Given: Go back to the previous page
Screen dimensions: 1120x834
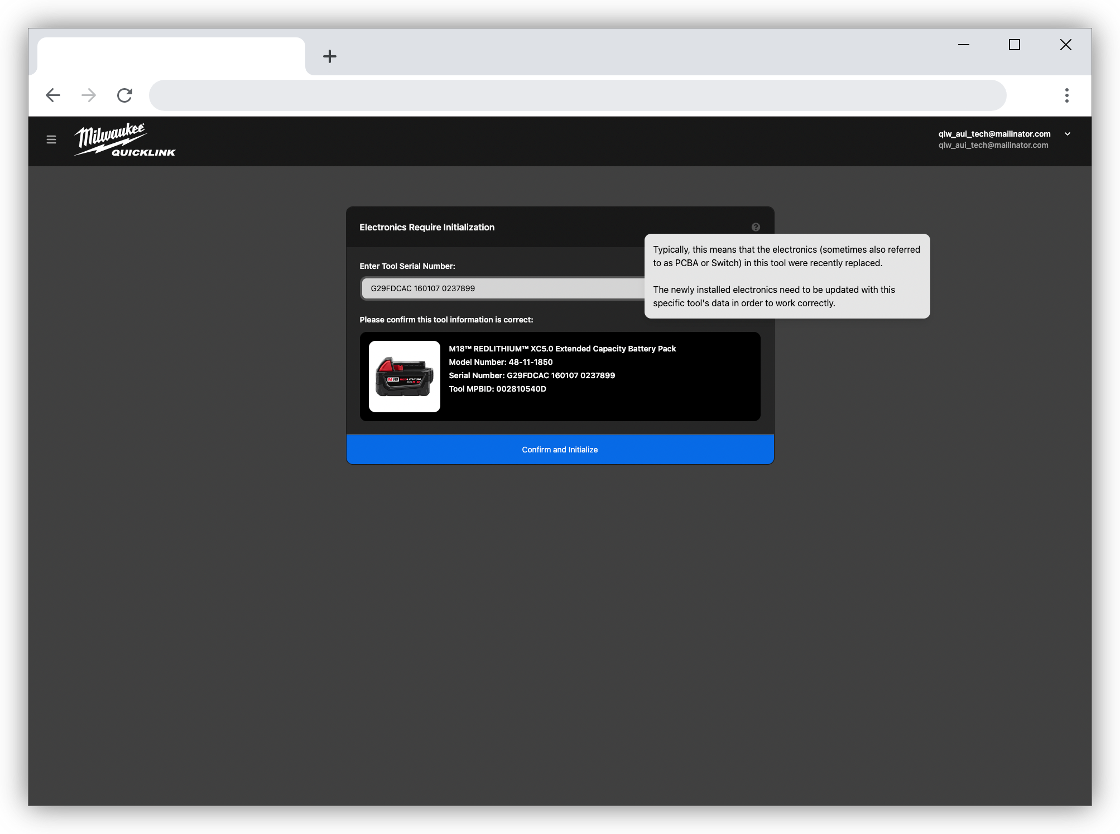Looking at the screenshot, I should click(x=53, y=95).
